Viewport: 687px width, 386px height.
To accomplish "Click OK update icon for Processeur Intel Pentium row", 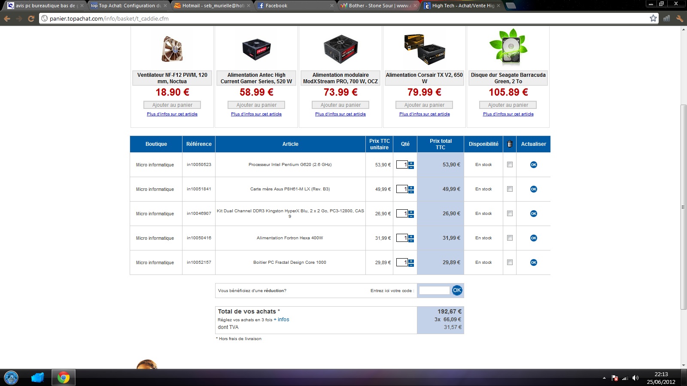I will [533, 165].
